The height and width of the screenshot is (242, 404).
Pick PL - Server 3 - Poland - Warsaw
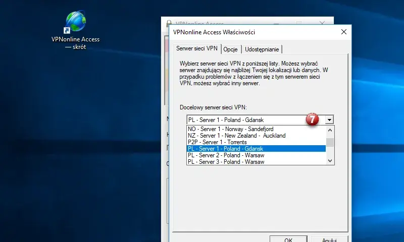[x=256, y=162]
